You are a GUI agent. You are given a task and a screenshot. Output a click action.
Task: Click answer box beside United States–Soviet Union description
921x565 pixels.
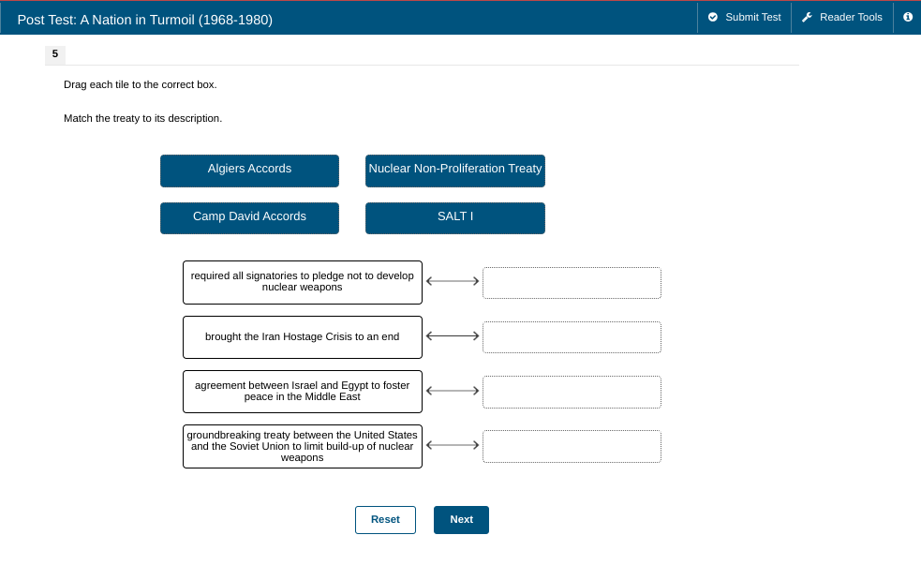[x=572, y=446]
